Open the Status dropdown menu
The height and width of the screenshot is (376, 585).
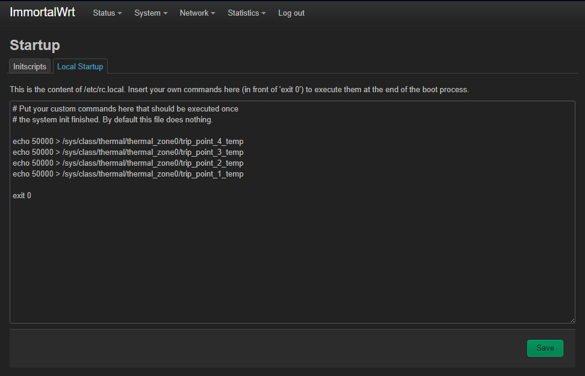[x=107, y=13]
